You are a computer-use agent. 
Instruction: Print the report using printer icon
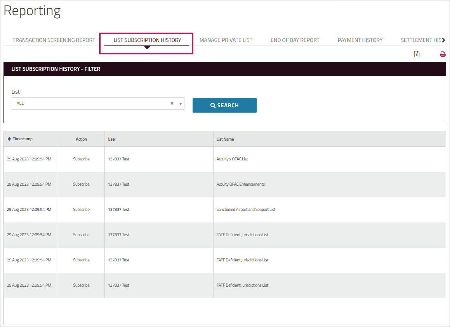point(443,54)
